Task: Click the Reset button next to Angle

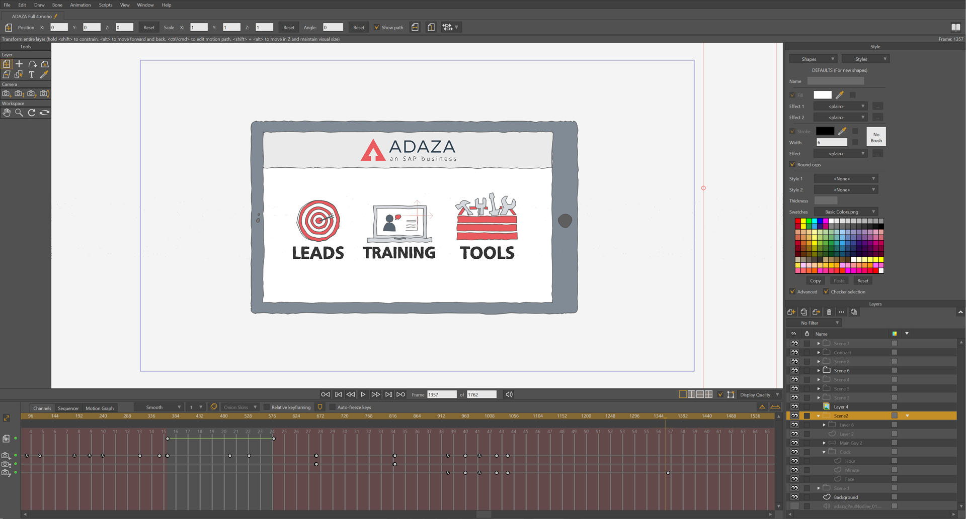Action: point(359,27)
